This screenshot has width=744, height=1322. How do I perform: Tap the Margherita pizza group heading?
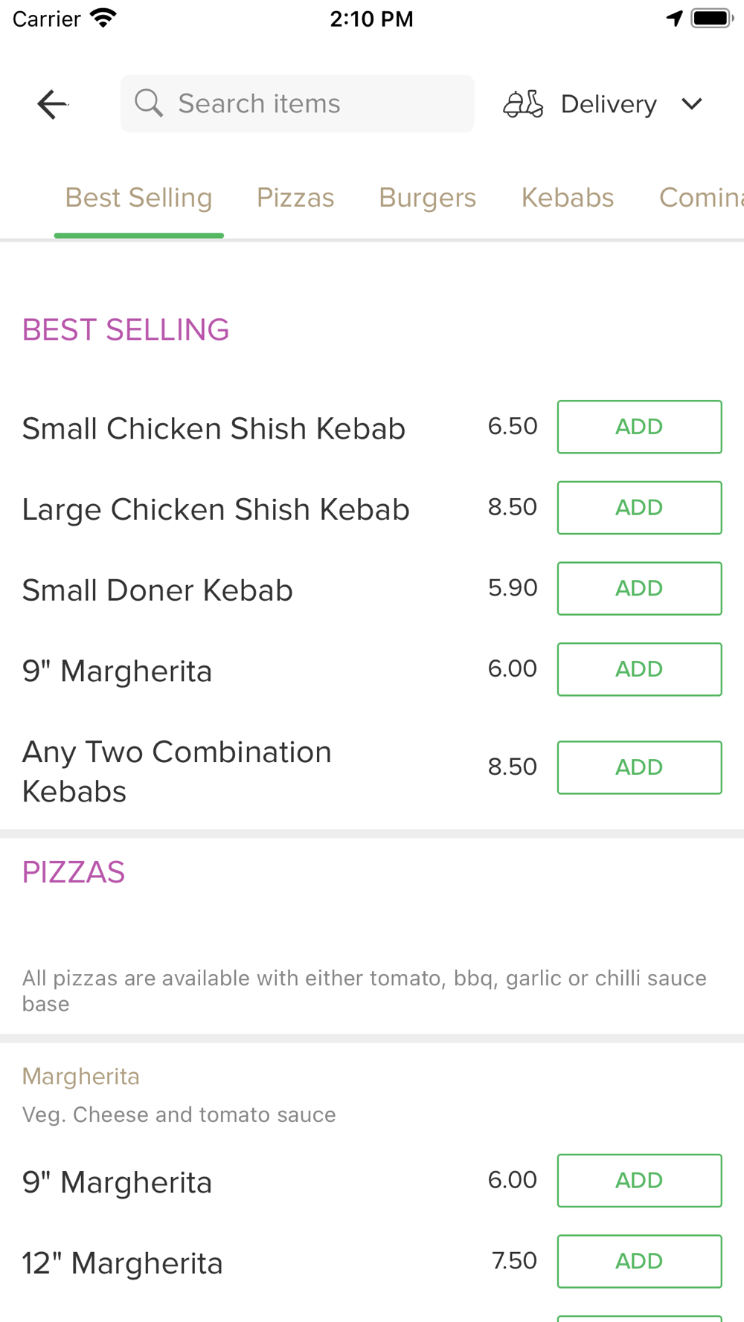click(81, 1076)
